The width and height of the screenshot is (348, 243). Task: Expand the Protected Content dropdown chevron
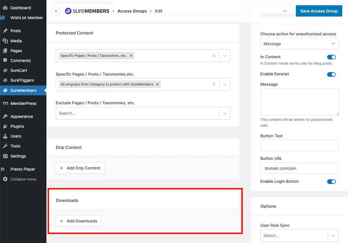coord(224,56)
